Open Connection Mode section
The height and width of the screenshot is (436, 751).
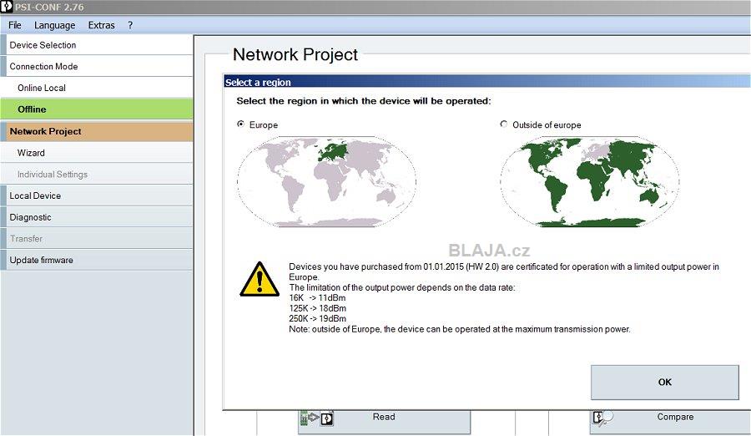pos(97,67)
